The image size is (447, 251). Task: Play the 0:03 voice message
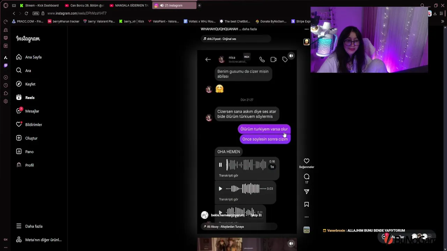[x=220, y=189]
